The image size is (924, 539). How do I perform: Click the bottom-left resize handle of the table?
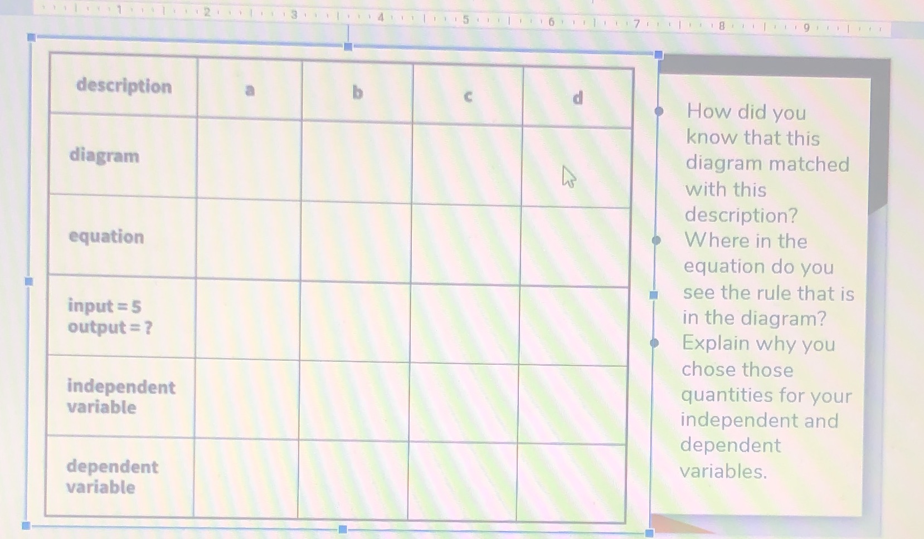(x=27, y=525)
